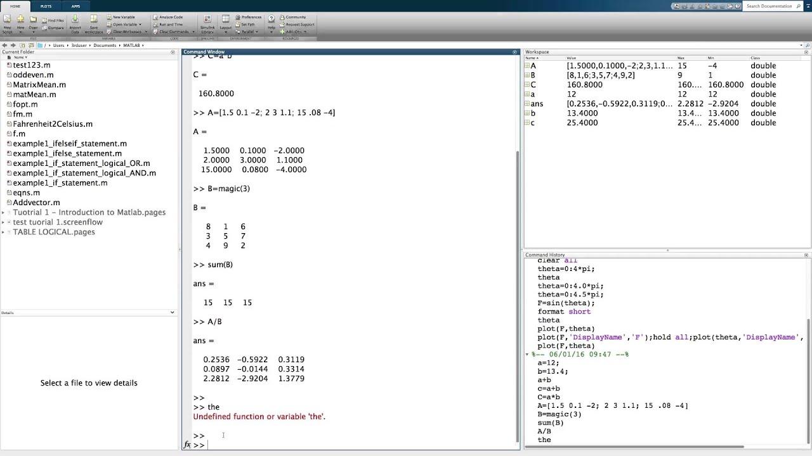This screenshot has height=456, width=812.
Task: Click the Run and Time tool
Action: coord(167,24)
